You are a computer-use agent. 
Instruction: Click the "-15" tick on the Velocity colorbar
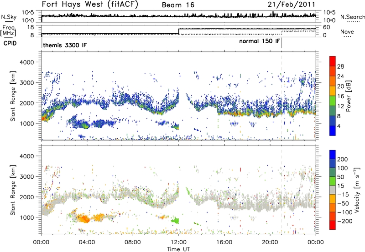tap(343, 194)
